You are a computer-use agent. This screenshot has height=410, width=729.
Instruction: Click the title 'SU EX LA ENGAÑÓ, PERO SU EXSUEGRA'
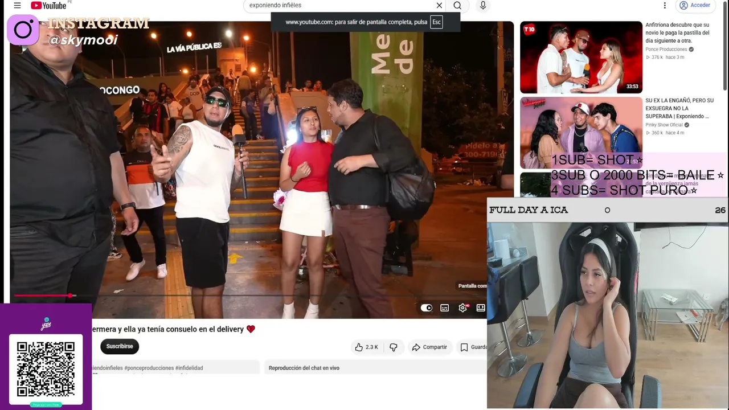pyautogui.click(x=679, y=108)
